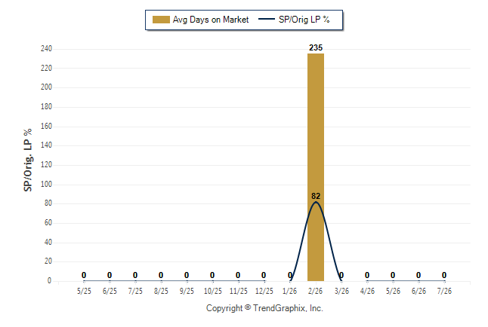Click the 82 line peak label
488x327 pixels.
316,196
